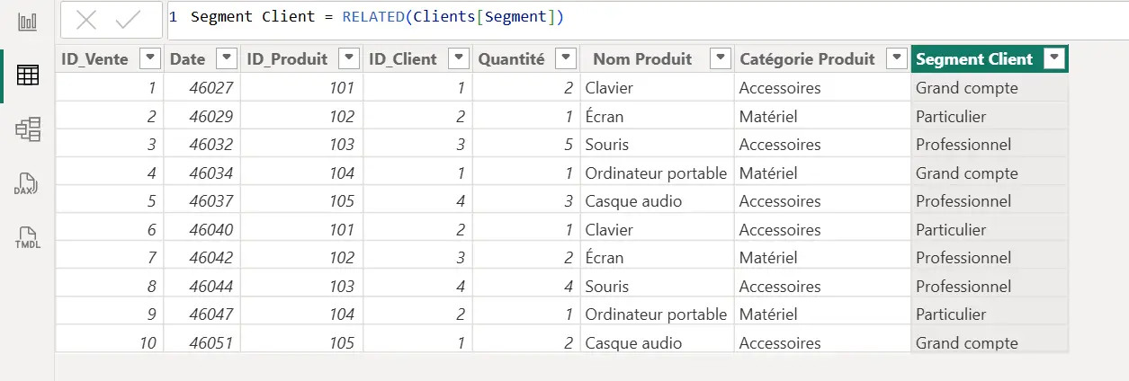Screen dimensions: 1129x381
Task: Click the Date cell 46037
Action: click(211, 201)
